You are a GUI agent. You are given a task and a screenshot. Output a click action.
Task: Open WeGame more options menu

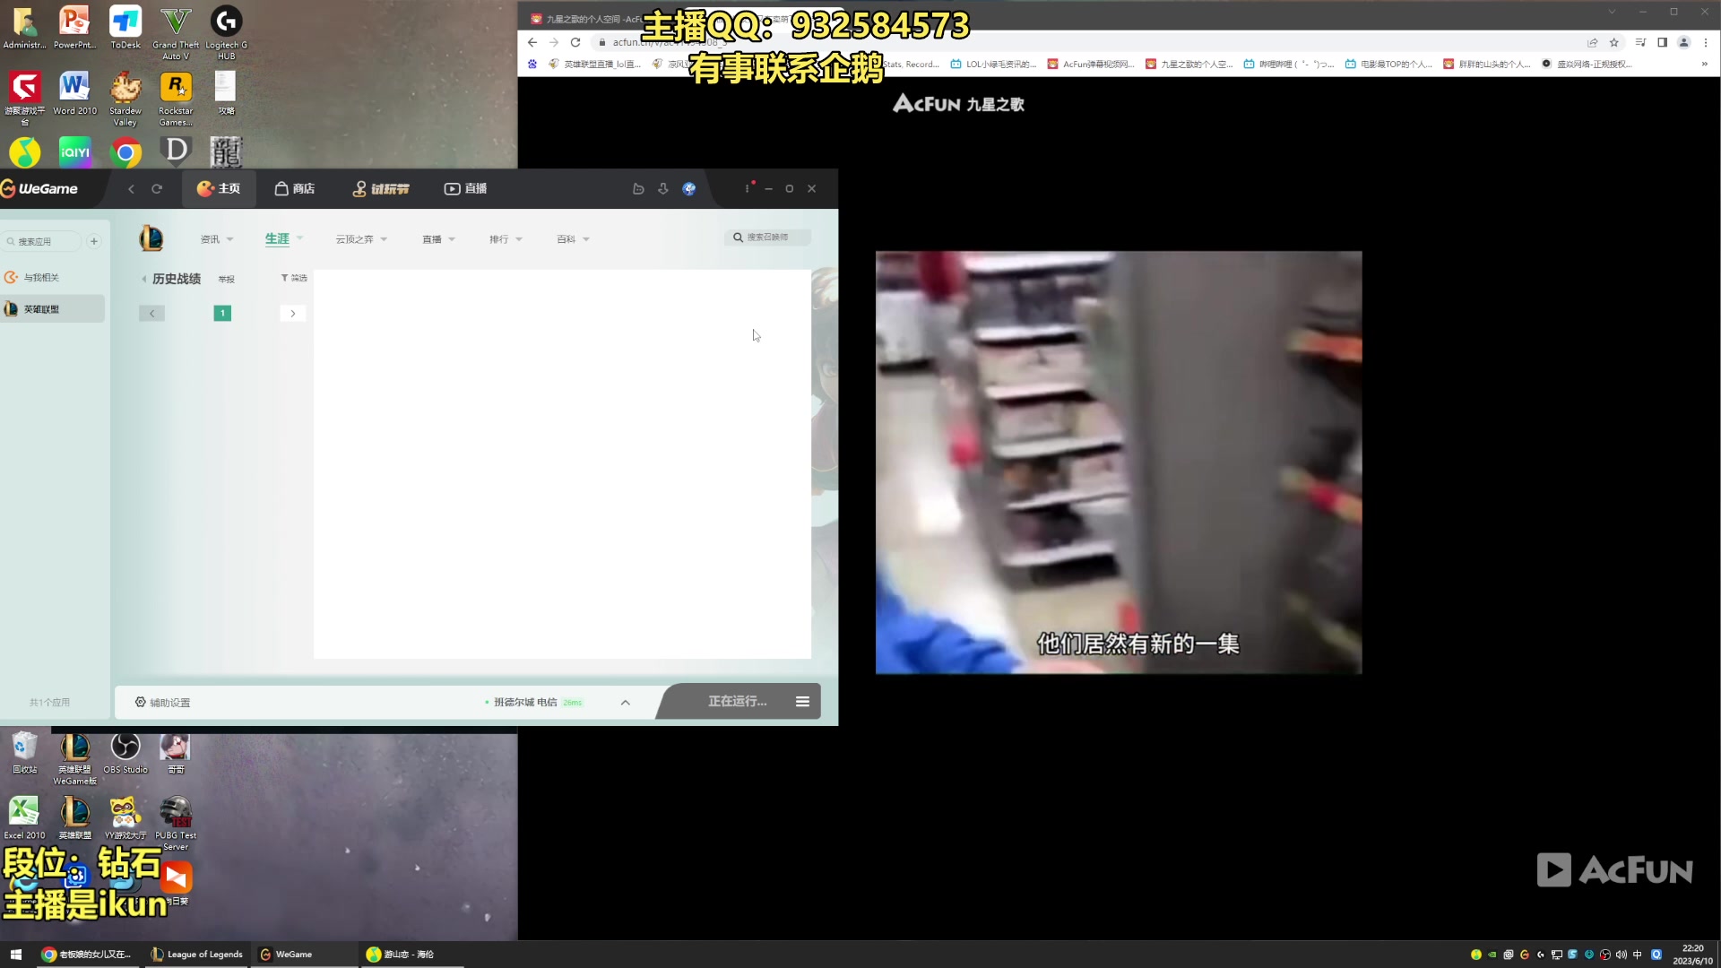click(747, 189)
